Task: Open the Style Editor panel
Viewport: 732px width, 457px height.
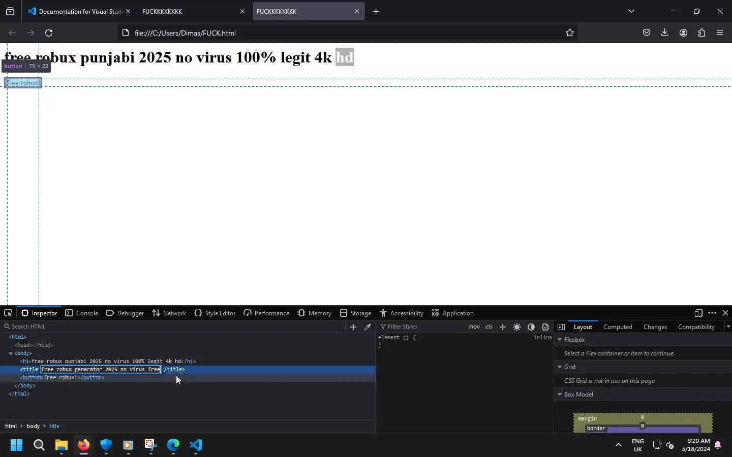Action: (215, 313)
